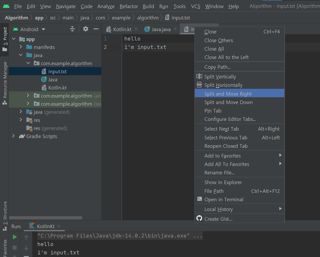Viewport: 320px width, 257px height.
Task: Open Add to Favorites submenu
Action: coord(240,156)
